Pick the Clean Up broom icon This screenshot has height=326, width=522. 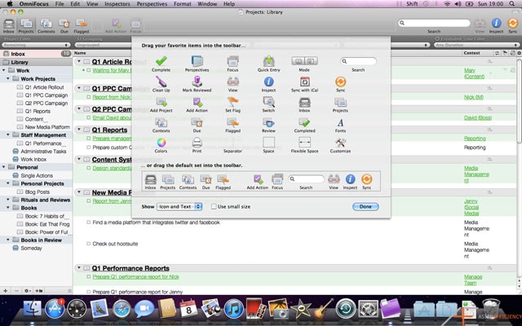(161, 81)
